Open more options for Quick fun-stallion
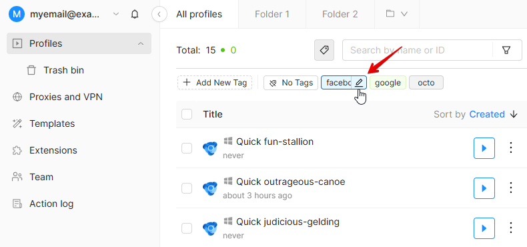Viewport: 527px width, 247px height. [511, 148]
